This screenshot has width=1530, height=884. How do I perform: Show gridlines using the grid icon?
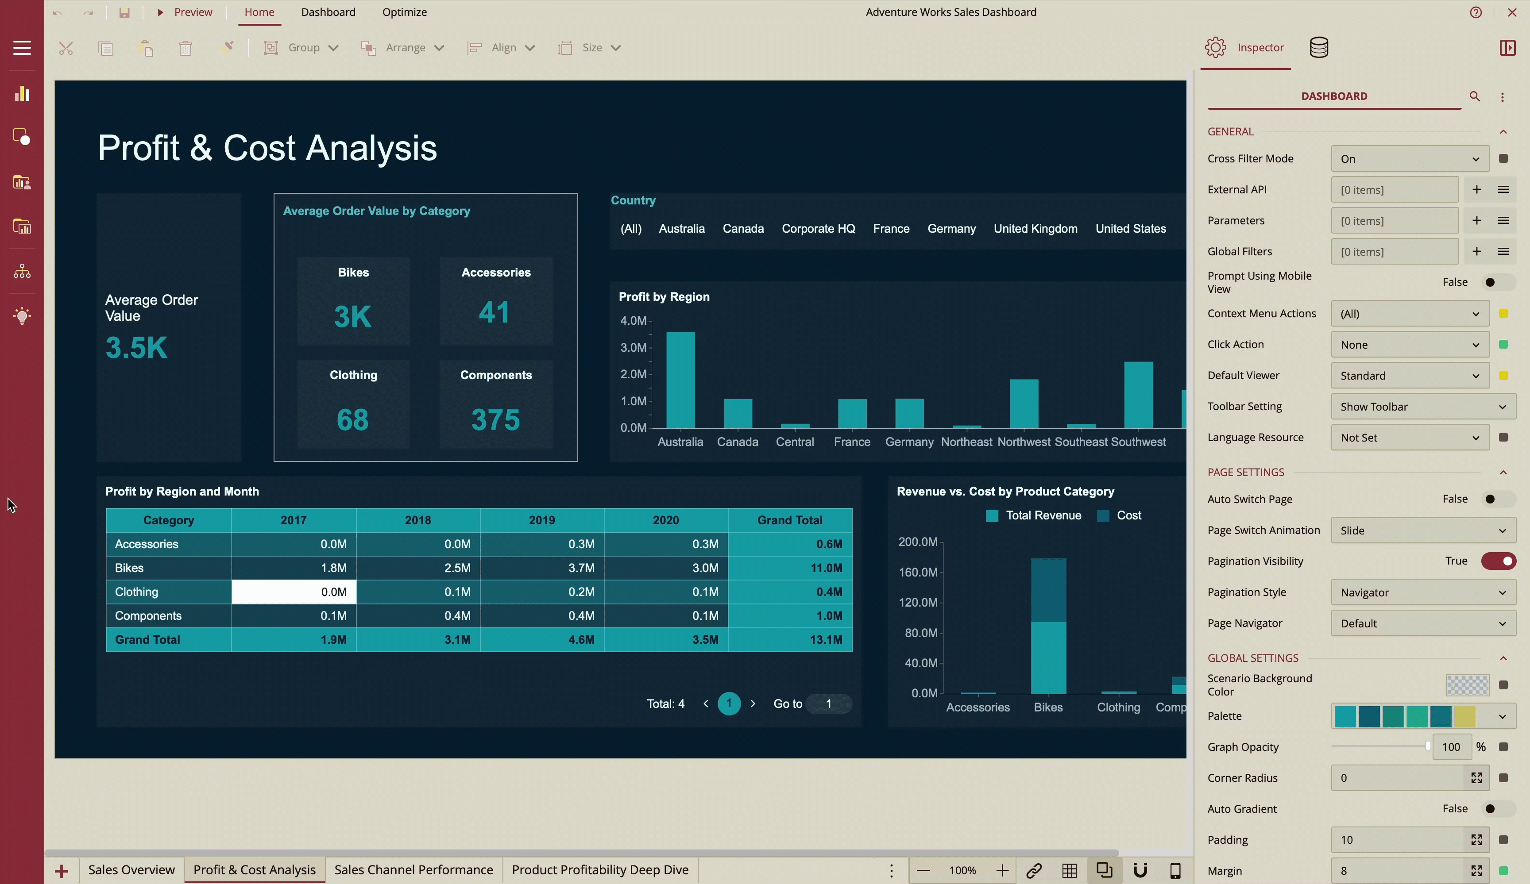(x=1069, y=871)
